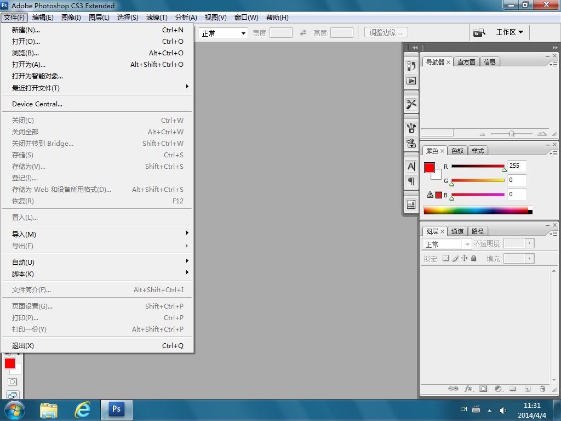Click the R value field showing 255
This screenshot has width=561, height=421.
(x=517, y=166)
